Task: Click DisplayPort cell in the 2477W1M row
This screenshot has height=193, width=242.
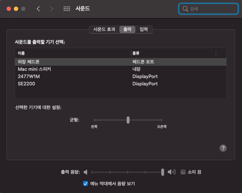Action: point(145,77)
